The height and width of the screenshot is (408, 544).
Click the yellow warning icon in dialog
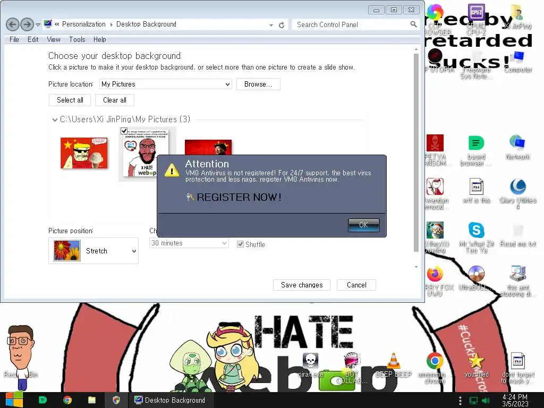pyautogui.click(x=172, y=170)
